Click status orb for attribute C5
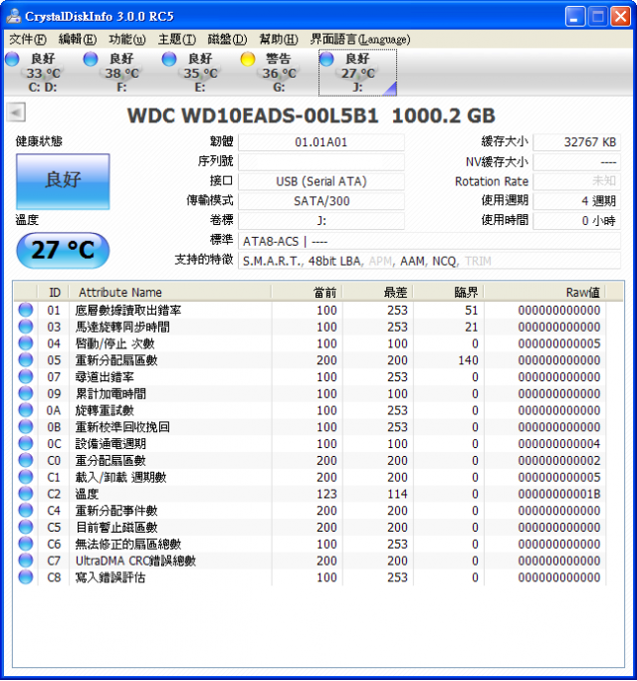 [26, 527]
